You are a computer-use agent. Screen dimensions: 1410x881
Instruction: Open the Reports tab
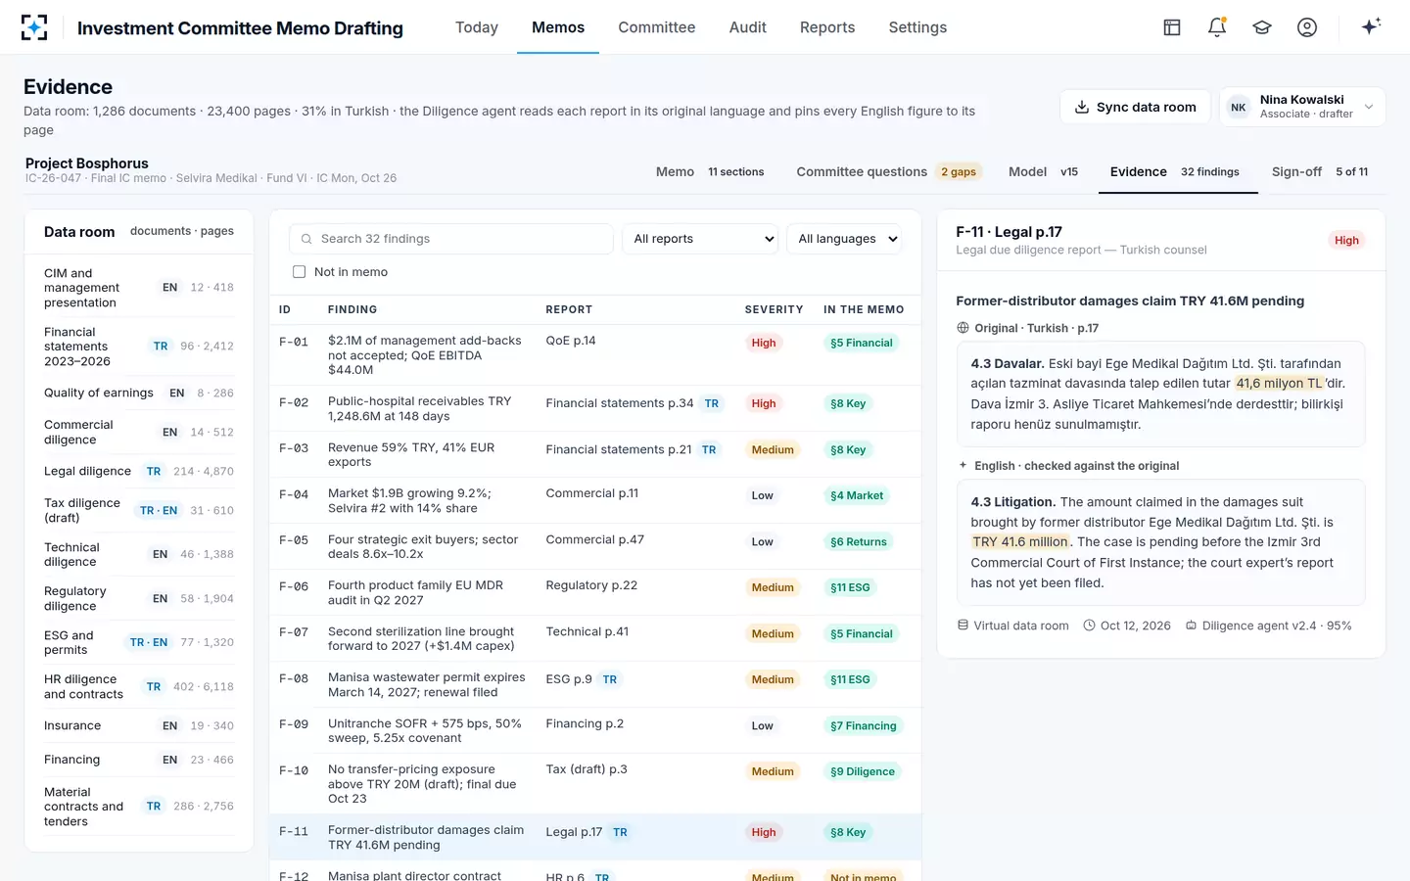pyautogui.click(x=827, y=27)
